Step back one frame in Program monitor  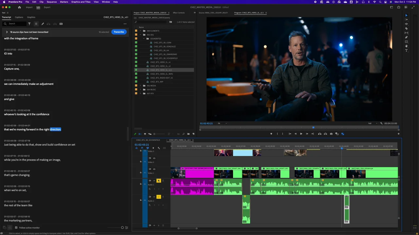(x=296, y=134)
